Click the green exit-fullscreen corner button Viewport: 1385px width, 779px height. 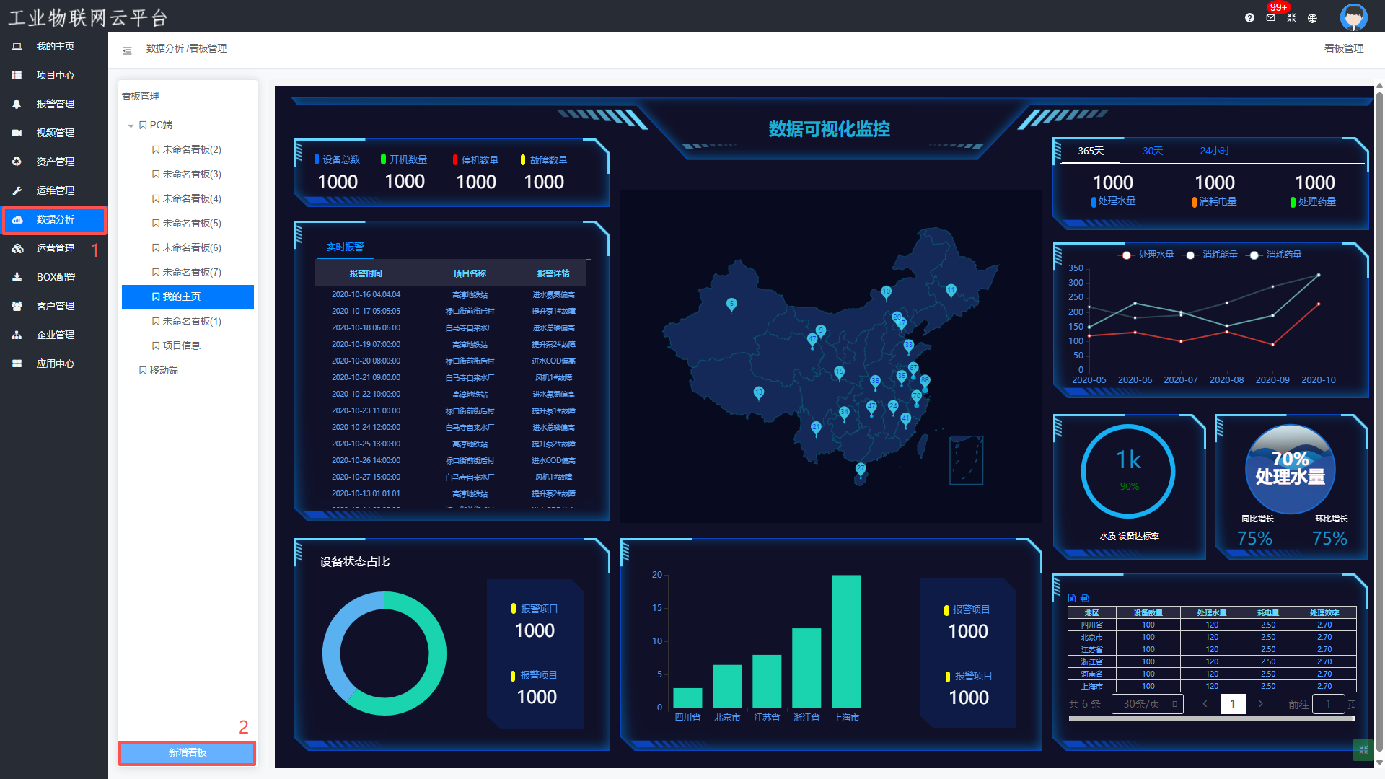[1363, 749]
